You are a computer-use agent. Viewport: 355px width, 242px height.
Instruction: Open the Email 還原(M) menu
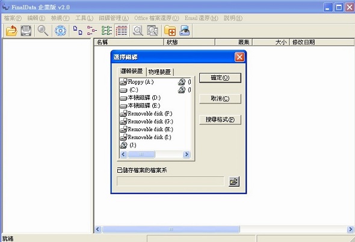pyautogui.click(x=201, y=18)
